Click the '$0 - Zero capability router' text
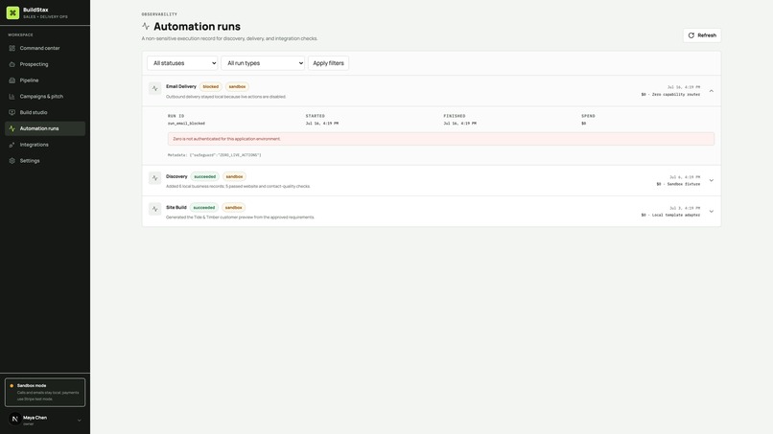 (670, 95)
